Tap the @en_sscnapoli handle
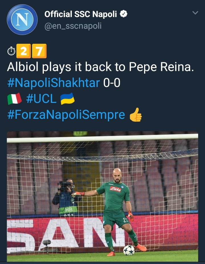Image resolution: width=205 pixels, height=264 pixels. [73, 26]
